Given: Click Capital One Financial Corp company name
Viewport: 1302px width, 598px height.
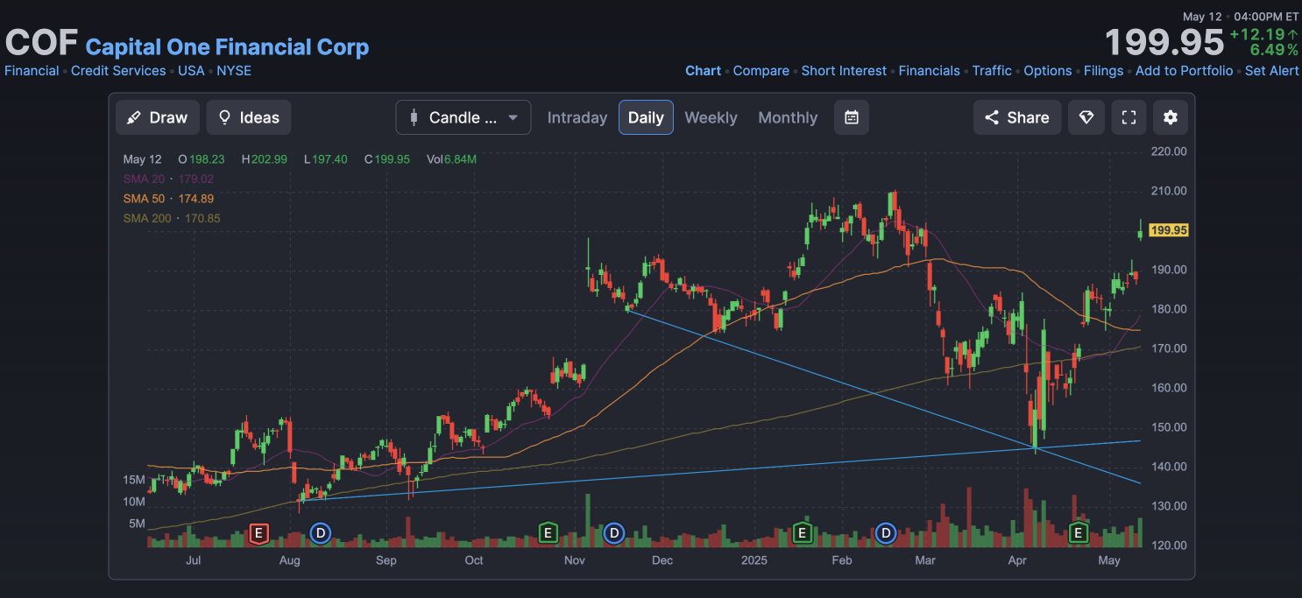Looking at the screenshot, I should pyautogui.click(x=227, y=46).
